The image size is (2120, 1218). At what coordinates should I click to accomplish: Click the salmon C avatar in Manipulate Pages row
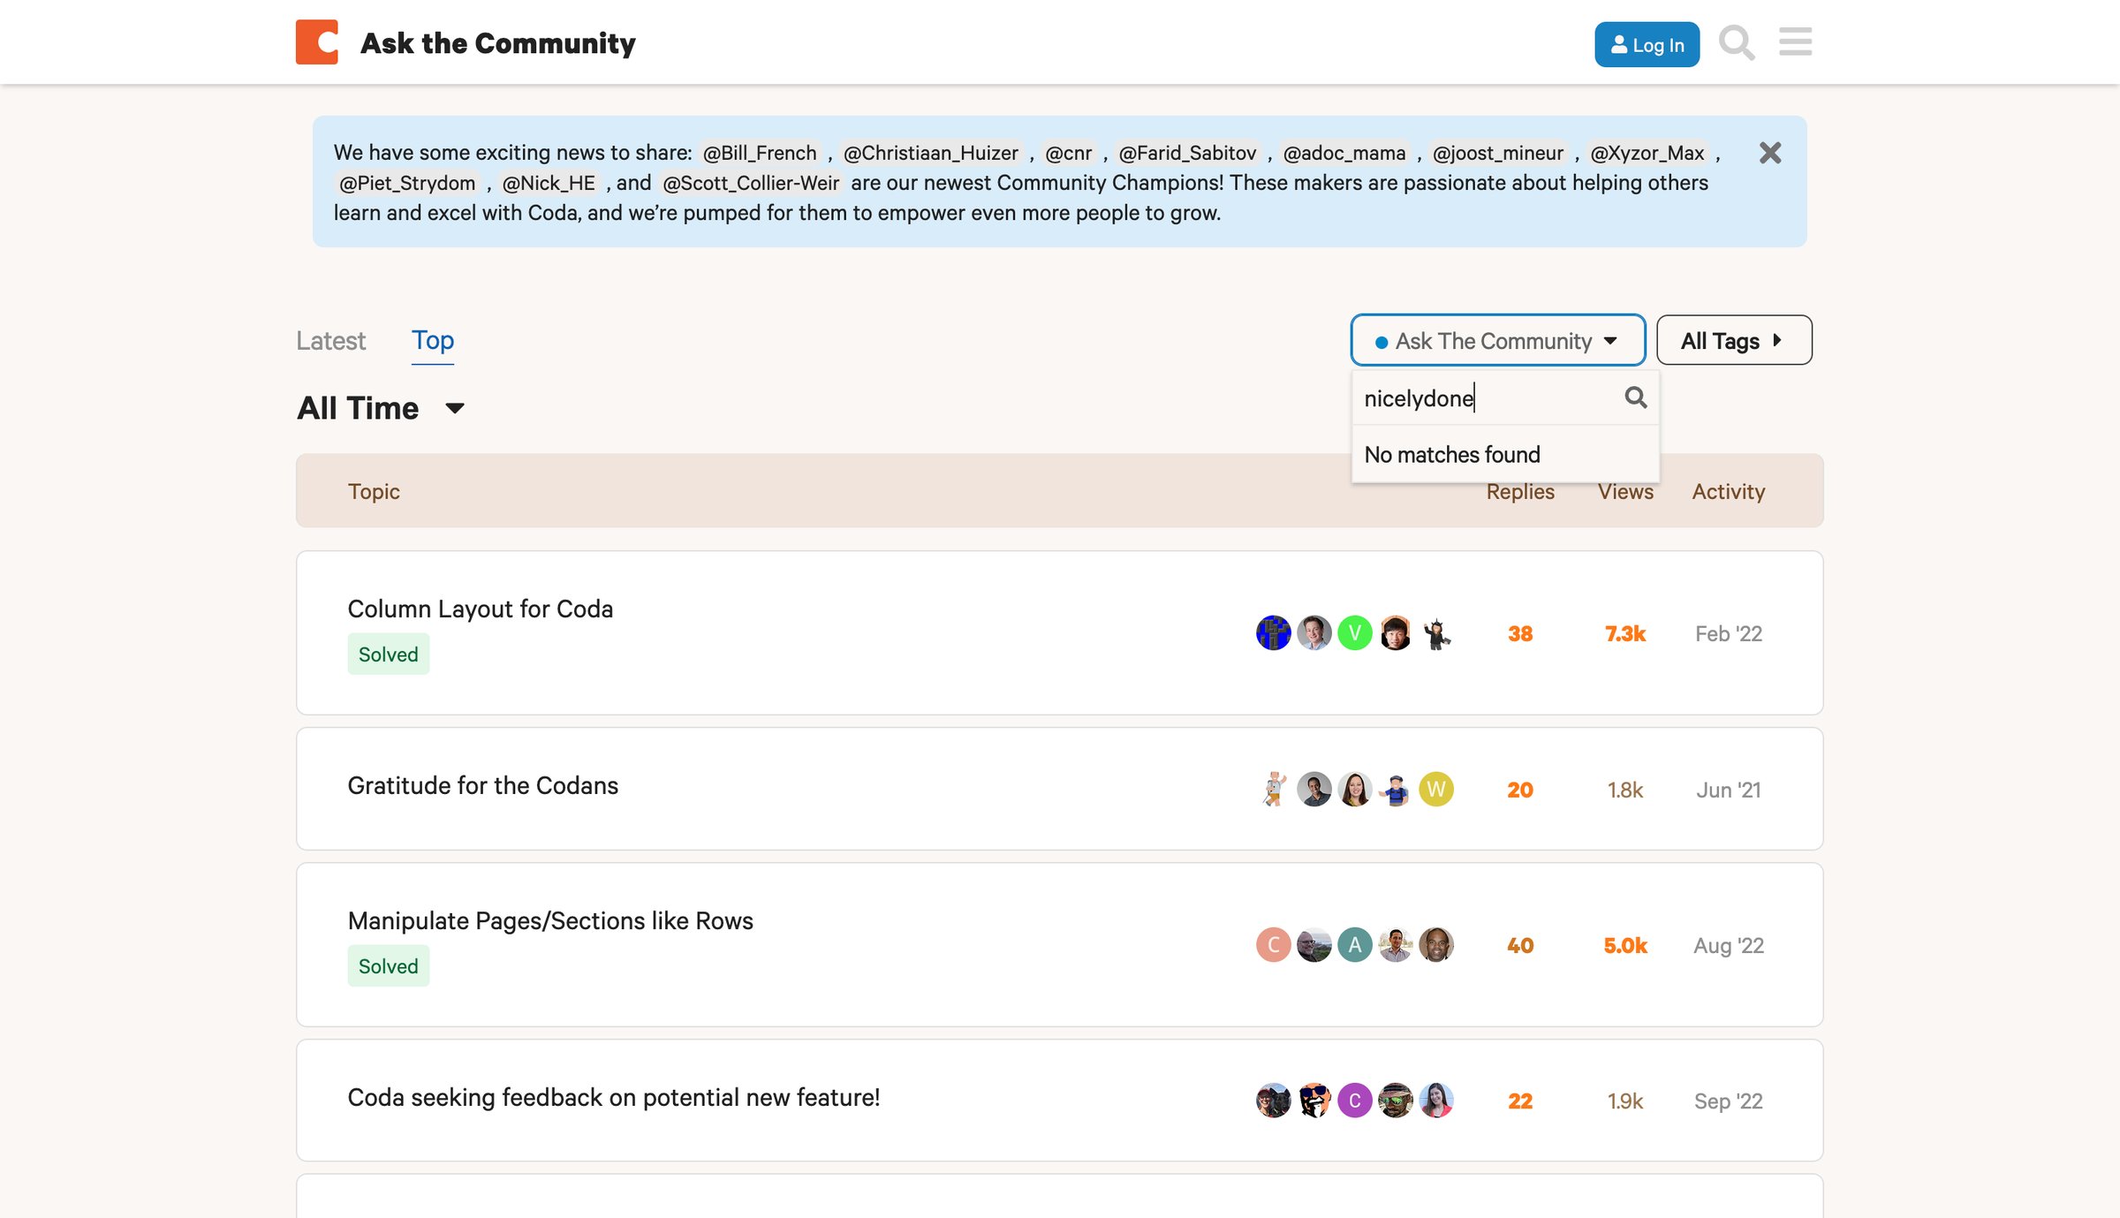click(1273, 945)
